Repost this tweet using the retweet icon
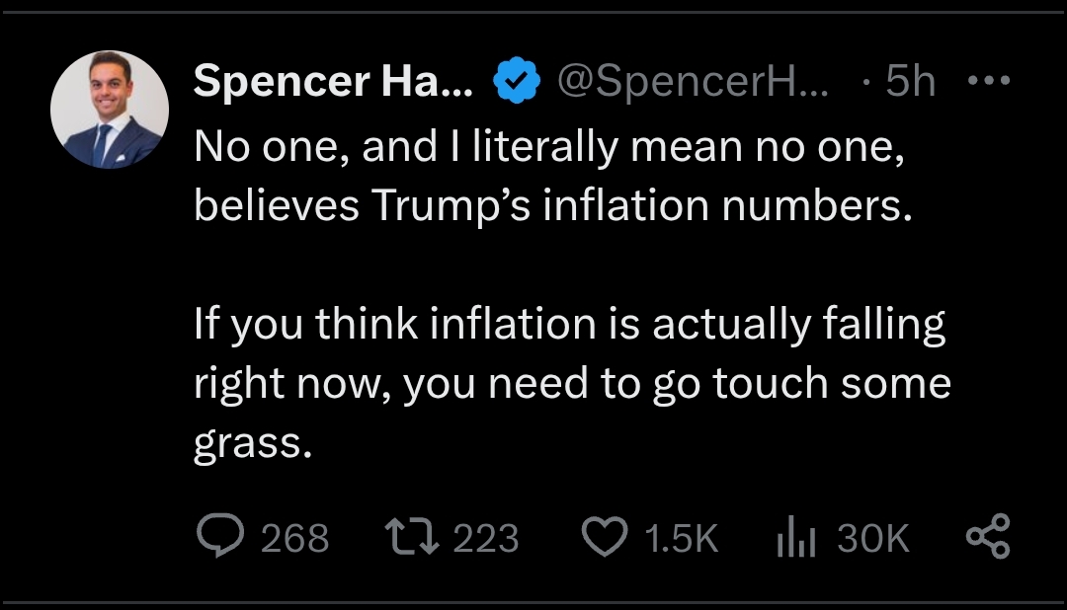1067x610 pixels. (409, 536)
